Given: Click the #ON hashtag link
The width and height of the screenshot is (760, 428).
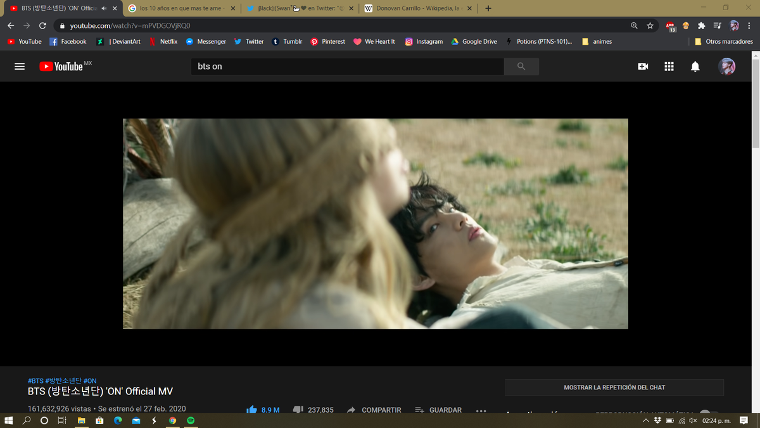Looking at the screenshot, I should click(x=90, y=381).
